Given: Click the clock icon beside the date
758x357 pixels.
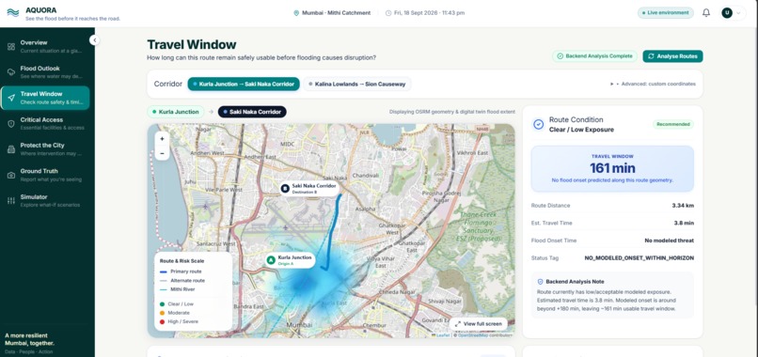Looking at the screenshot, I should pyautogui.click(x=388, y=13).
